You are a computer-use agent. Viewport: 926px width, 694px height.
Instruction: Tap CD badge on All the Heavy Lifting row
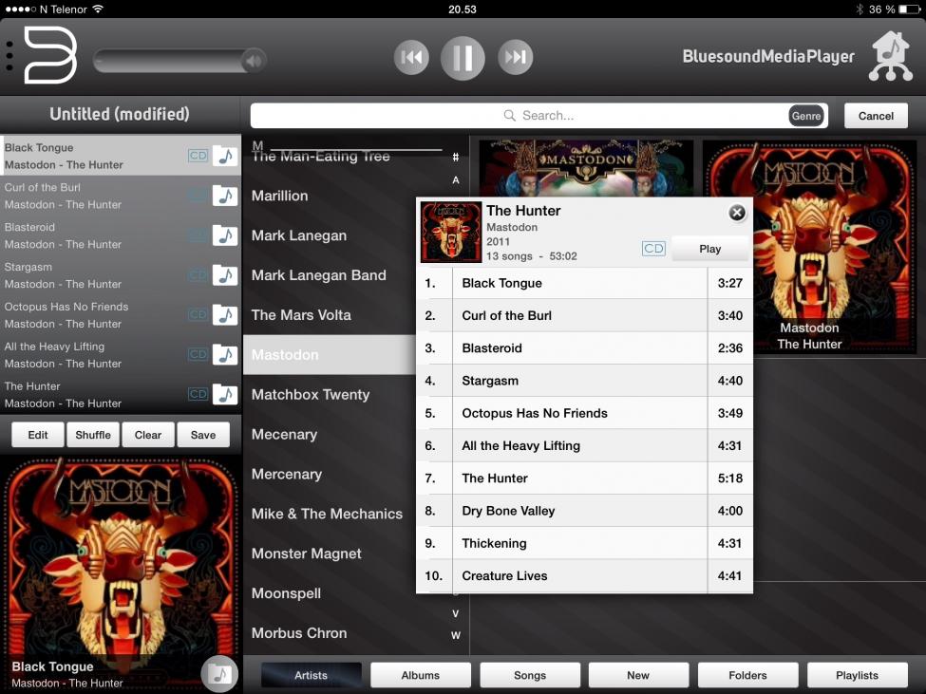click(x=198, y=355)
